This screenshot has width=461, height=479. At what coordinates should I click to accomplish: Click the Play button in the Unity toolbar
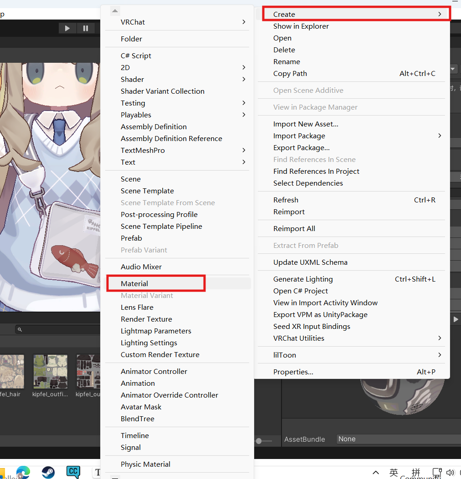coord(67,28)
